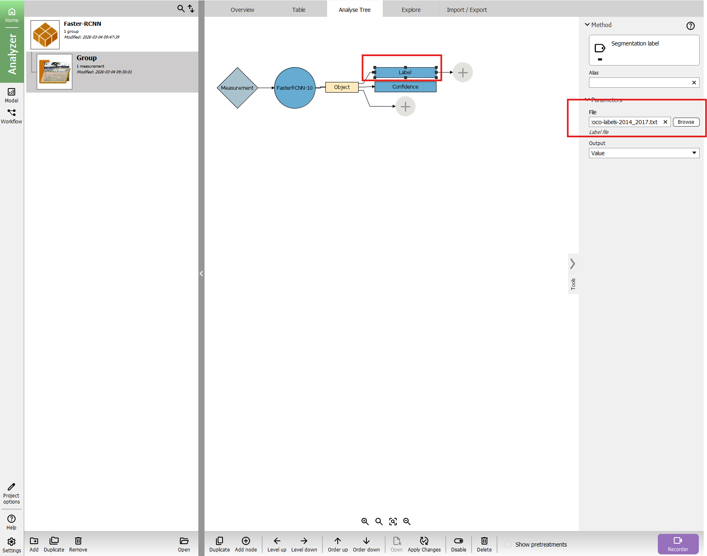This screenshot has width=707, height=556.
Task: Click the Apply Changes icon
Action: pos(424,541)
